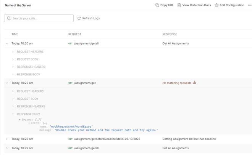Click the search magnifier icon
This screenshot has height=155, width=252.
coord(9,18)
